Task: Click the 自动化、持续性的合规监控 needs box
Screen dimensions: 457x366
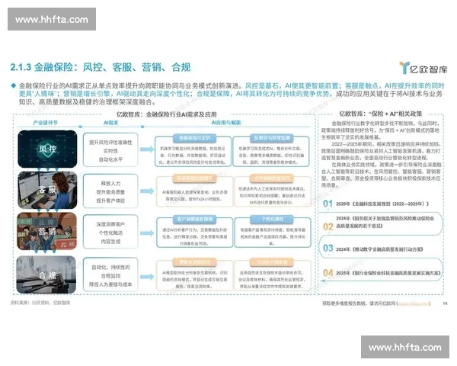Action: pos(110,274)
